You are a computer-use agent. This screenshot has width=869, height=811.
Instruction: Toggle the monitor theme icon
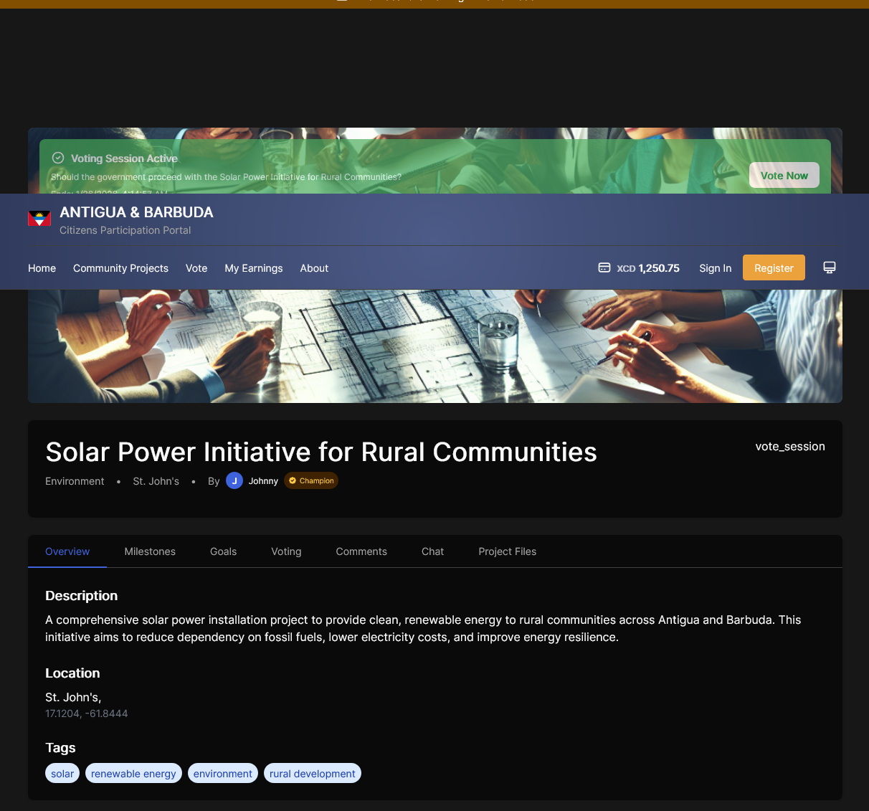[830, 267]
